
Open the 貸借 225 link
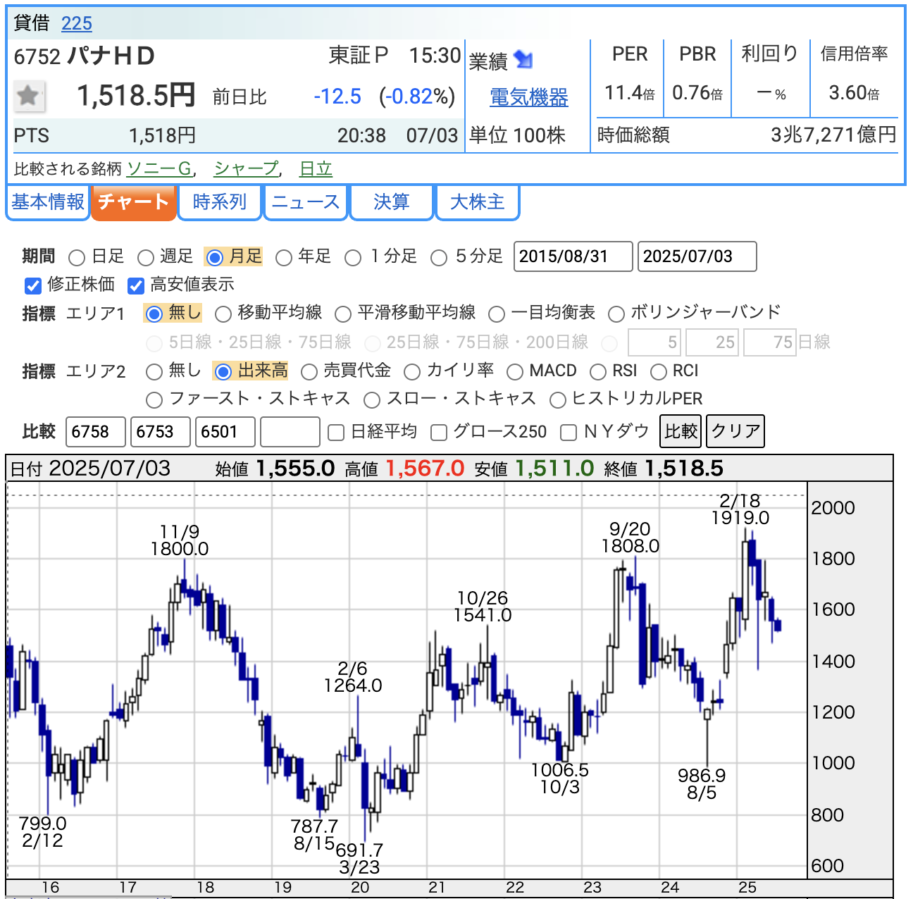point(77,23)
